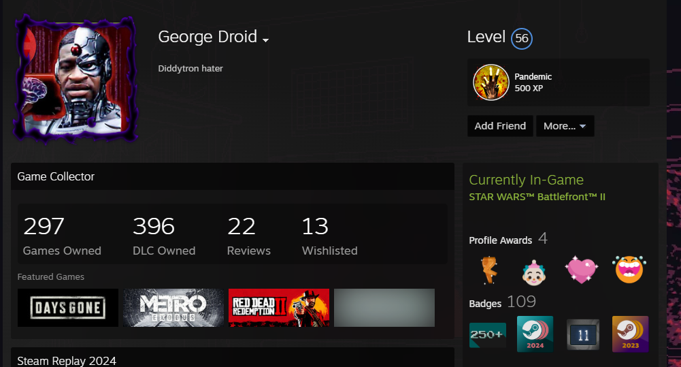Image resolution: width=681 pixels, height=367 pixels.
Task: Click the level 56 circle badge
Action: coord(522,39)
